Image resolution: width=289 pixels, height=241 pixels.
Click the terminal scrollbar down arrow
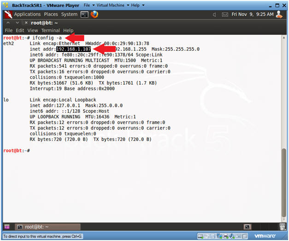[x=284, y=219]
